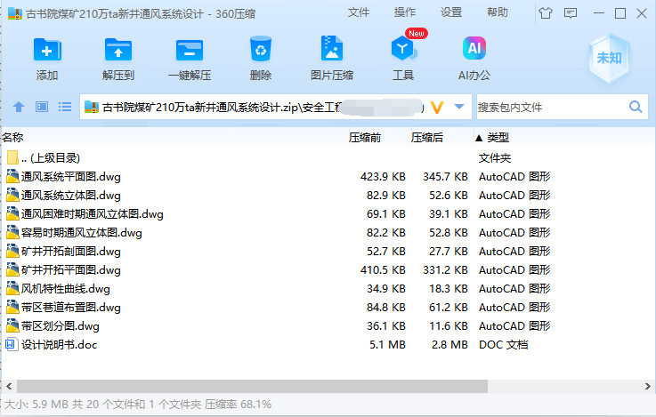
Task: Click the folder icon of 上级目录
Action: click(12, 157)
